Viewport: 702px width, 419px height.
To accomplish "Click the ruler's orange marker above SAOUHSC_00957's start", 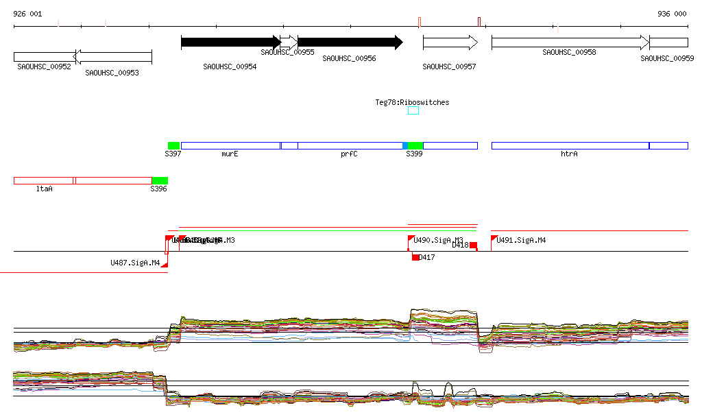I will [420, 22].
